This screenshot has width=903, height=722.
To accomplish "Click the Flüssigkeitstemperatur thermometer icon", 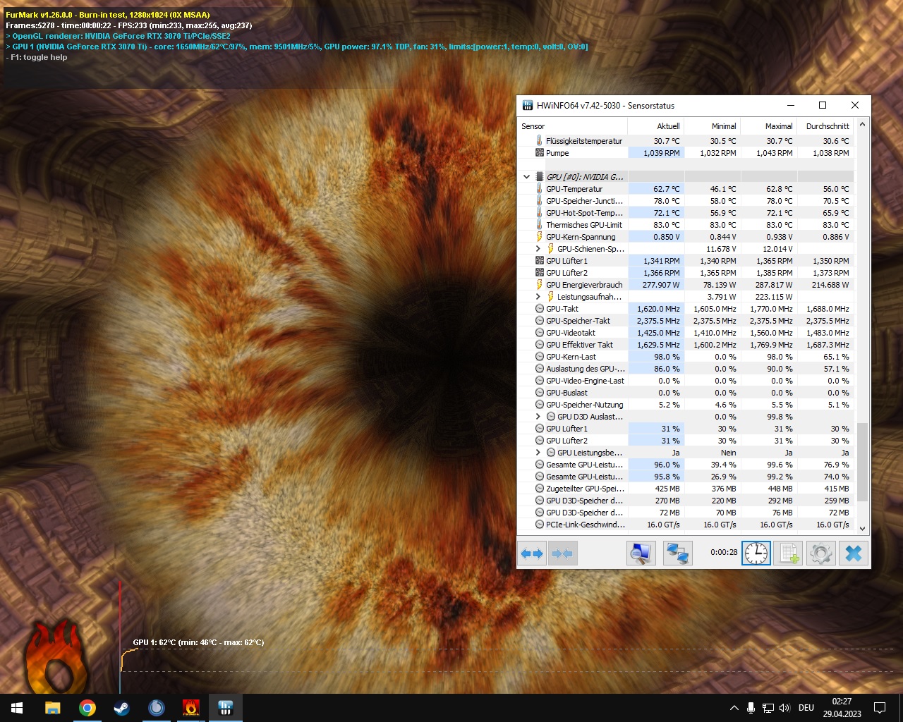I will click(x=540, y=140).
